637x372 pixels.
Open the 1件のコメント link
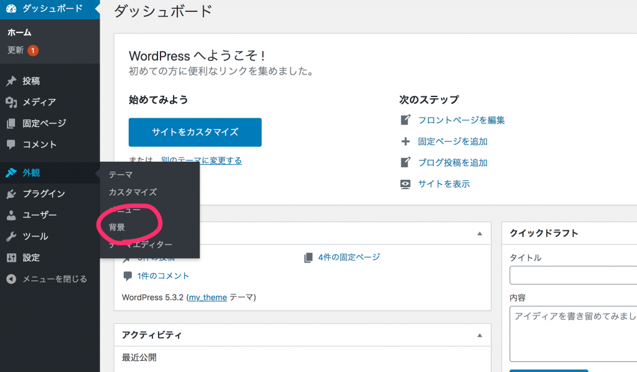[x=164, y=276]
